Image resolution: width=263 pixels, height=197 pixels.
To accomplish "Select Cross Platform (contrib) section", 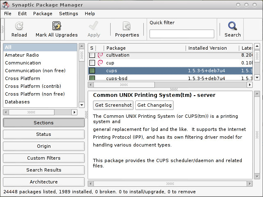I will click(x=40, y=86).
